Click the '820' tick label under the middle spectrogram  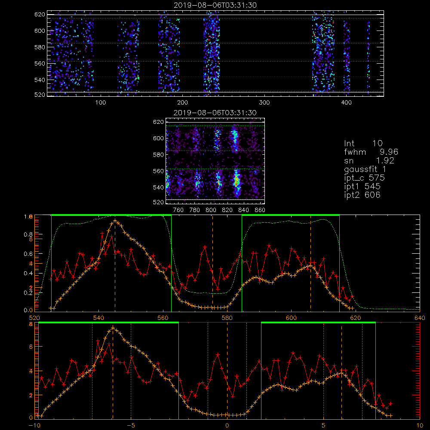pyautogui.click(x=227, y=210)
